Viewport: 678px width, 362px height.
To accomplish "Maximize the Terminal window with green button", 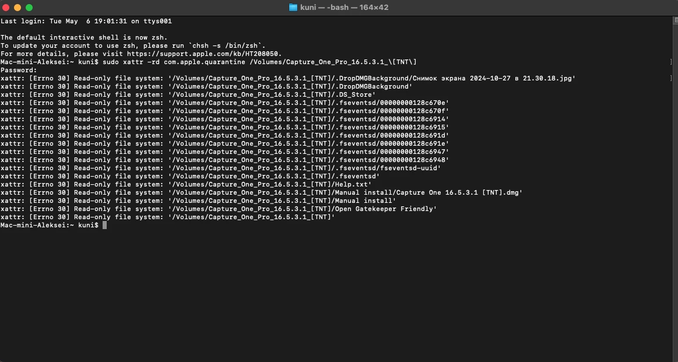I will (x=29, y=8).
